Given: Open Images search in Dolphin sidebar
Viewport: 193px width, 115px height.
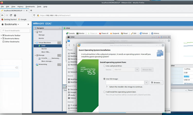Looking at the screenshot, I should click(x=72, y=92).
